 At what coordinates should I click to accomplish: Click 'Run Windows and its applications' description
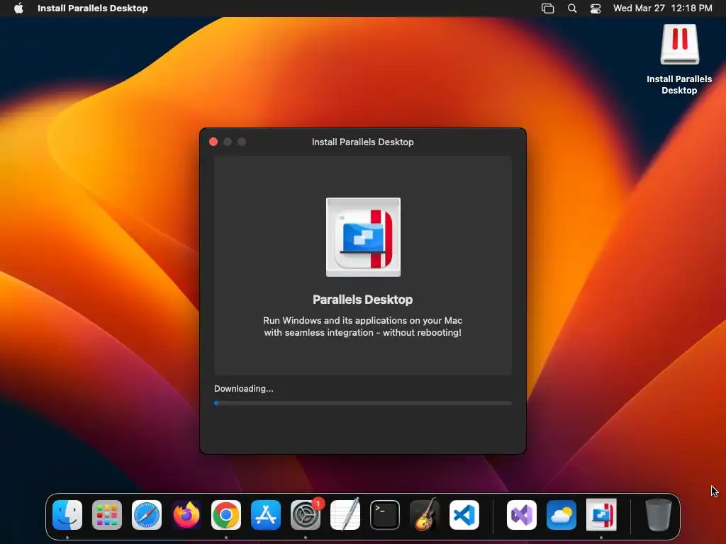362,327
